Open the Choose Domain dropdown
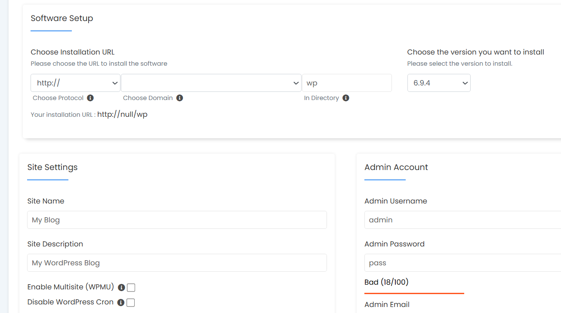Viewport: 561px width, 313px height. point(211,83)
